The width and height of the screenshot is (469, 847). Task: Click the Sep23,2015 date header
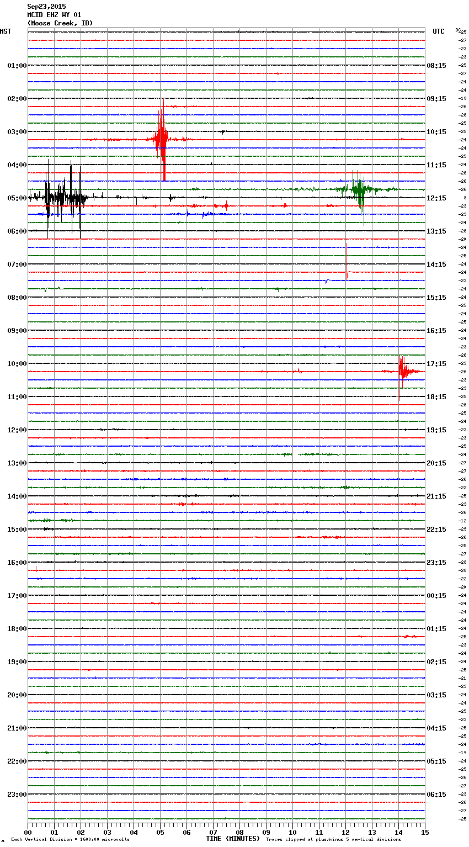point(46,7)
